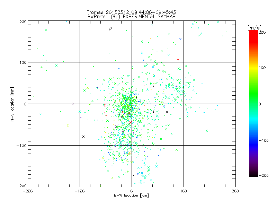Click the x-axis tick label '-100'
277x208 pixels.
(80, 191)
